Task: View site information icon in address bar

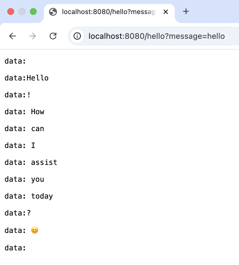Action: coord(77,36)
